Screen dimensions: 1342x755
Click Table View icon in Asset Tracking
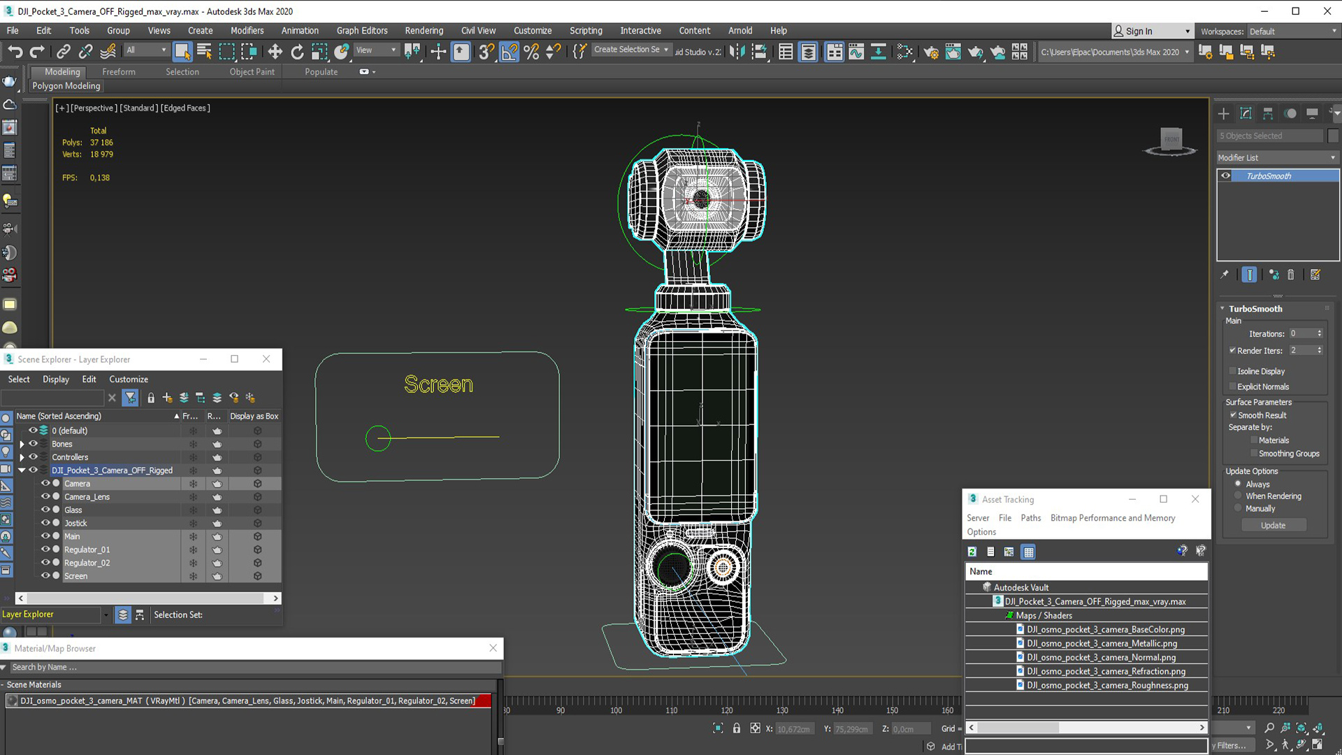(x=1028, y=552)
